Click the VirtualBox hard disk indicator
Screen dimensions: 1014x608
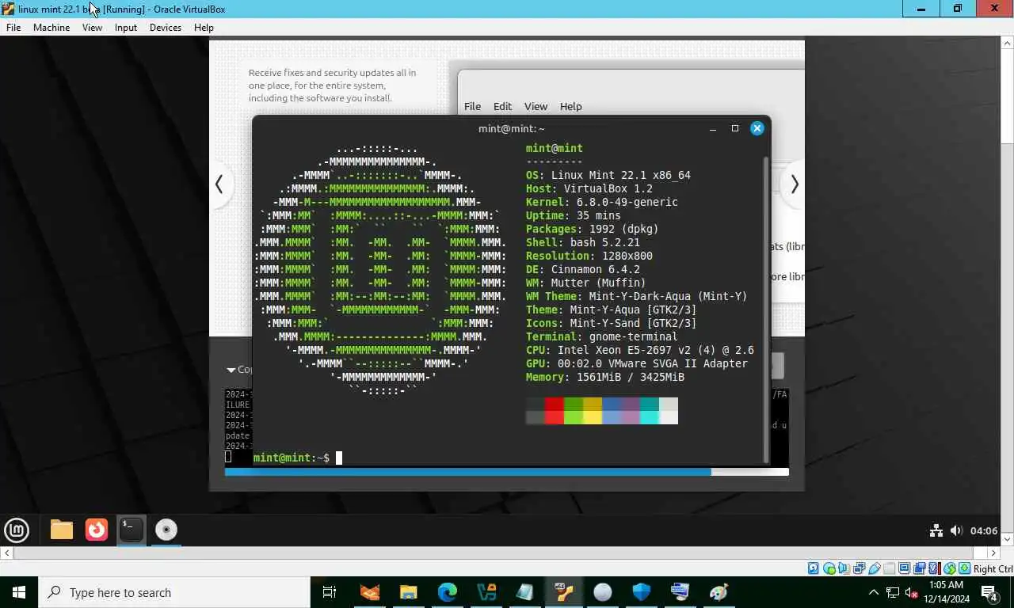coord(814,568)
